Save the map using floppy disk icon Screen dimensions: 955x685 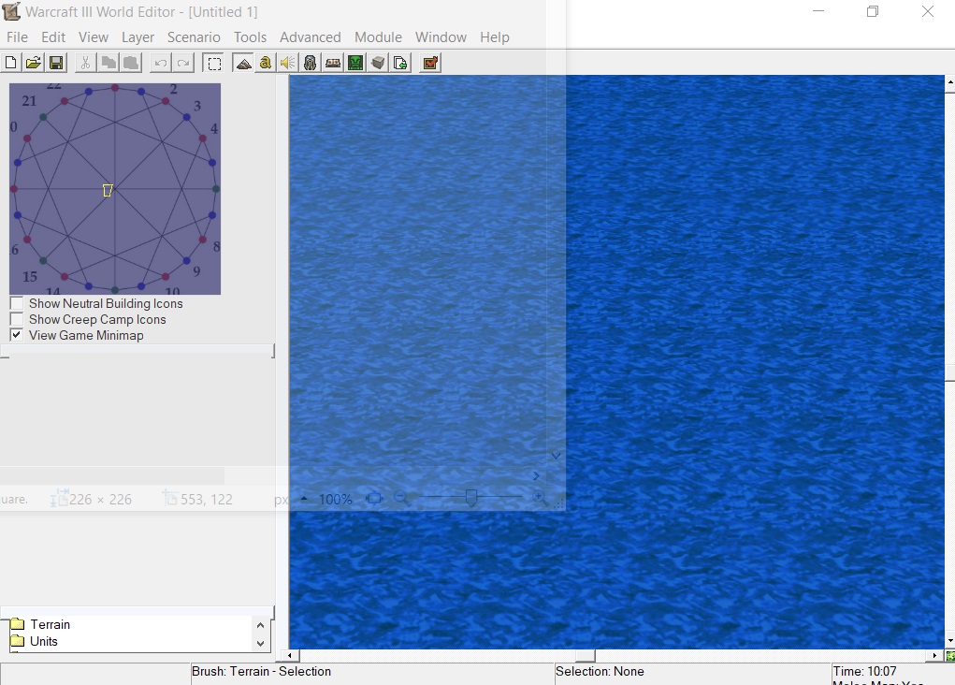tap(56, 63)
